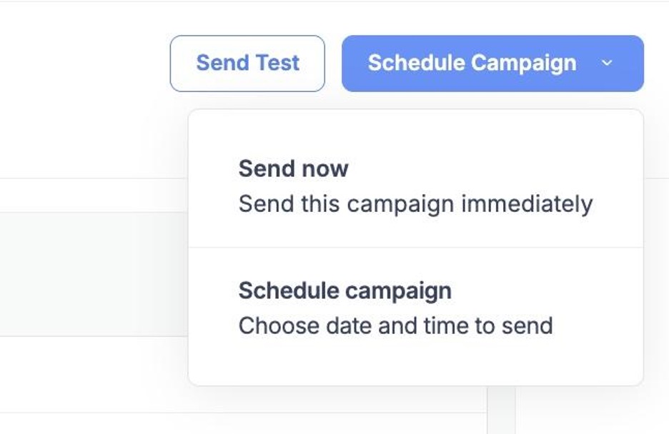
Task: Click the Schedule campaign menu entry heading
Action: 347,291
